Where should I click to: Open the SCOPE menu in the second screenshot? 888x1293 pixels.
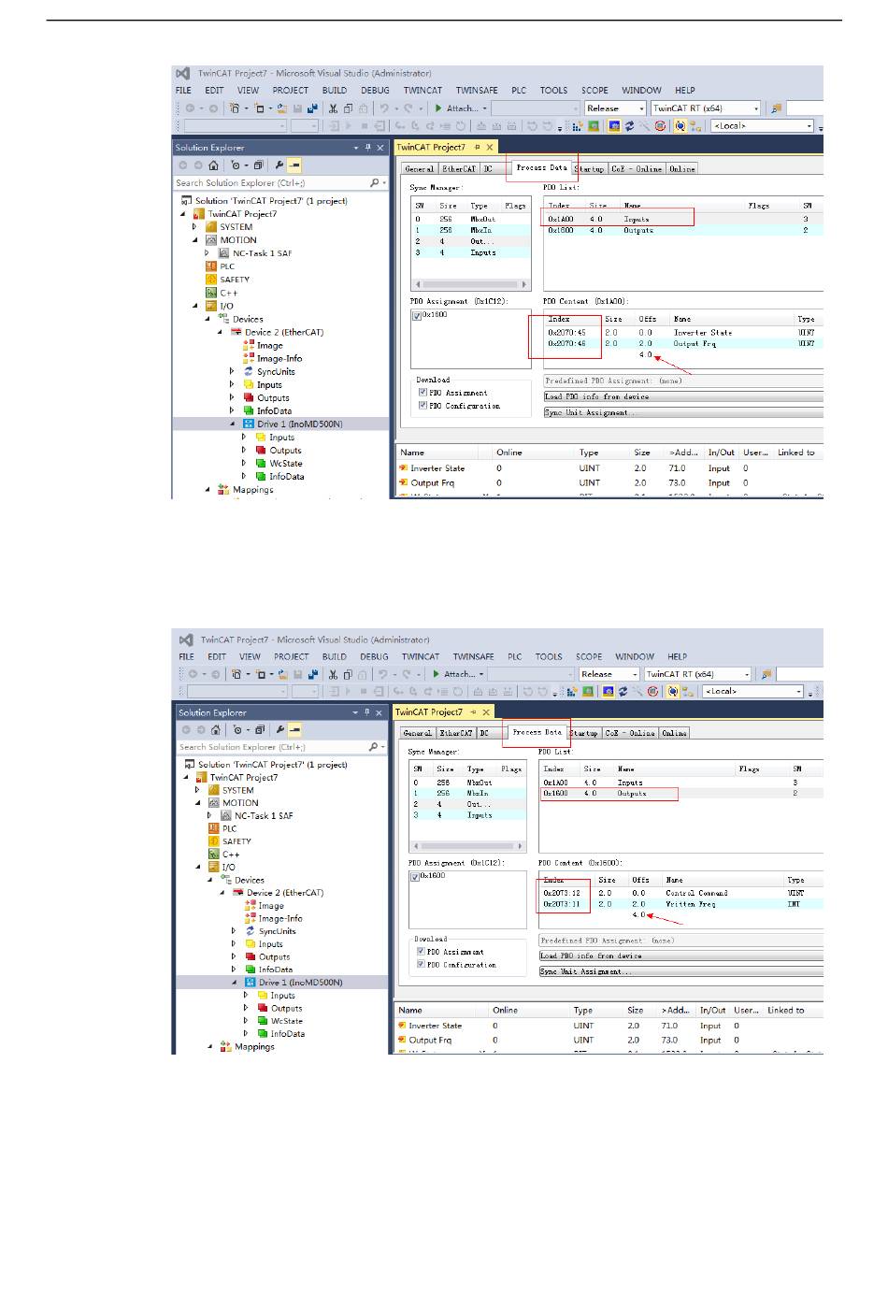[589, 657]
